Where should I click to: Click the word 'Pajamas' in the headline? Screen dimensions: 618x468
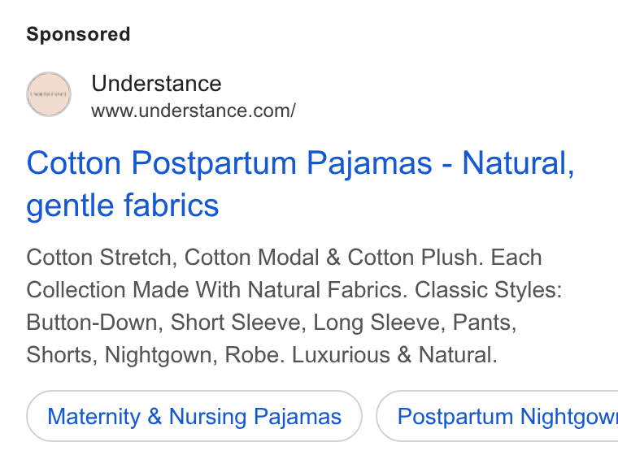[x=369, y=163]
